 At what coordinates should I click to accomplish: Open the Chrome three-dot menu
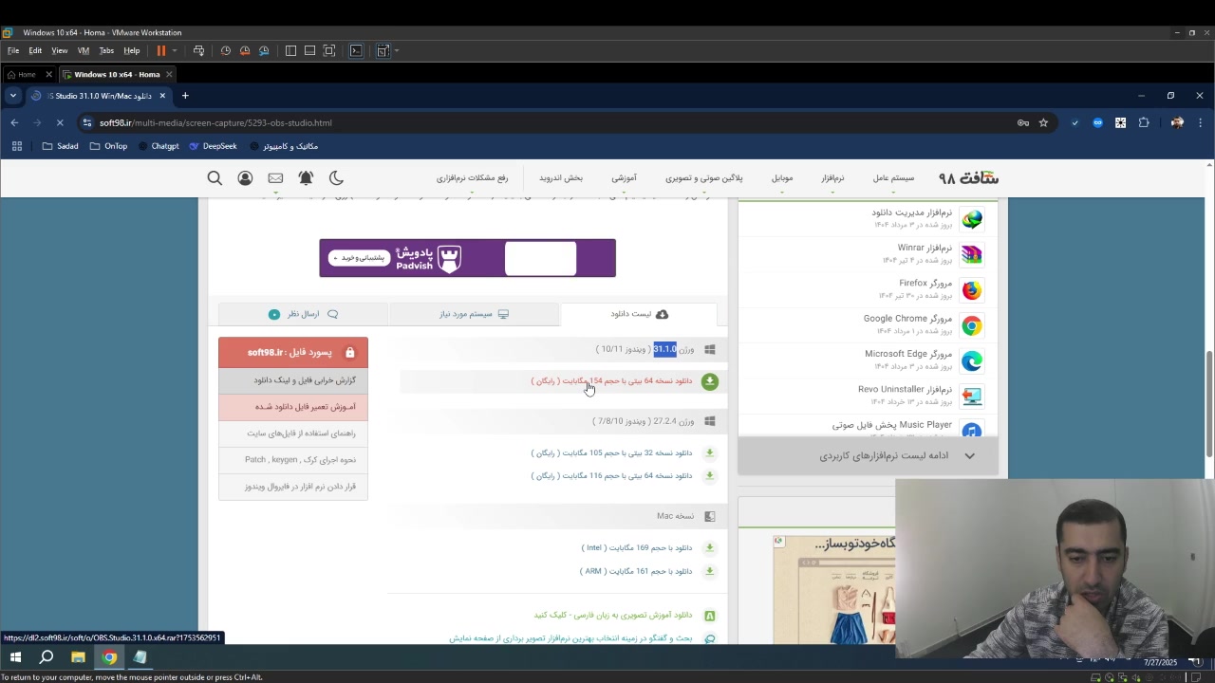pos(1200,122)
